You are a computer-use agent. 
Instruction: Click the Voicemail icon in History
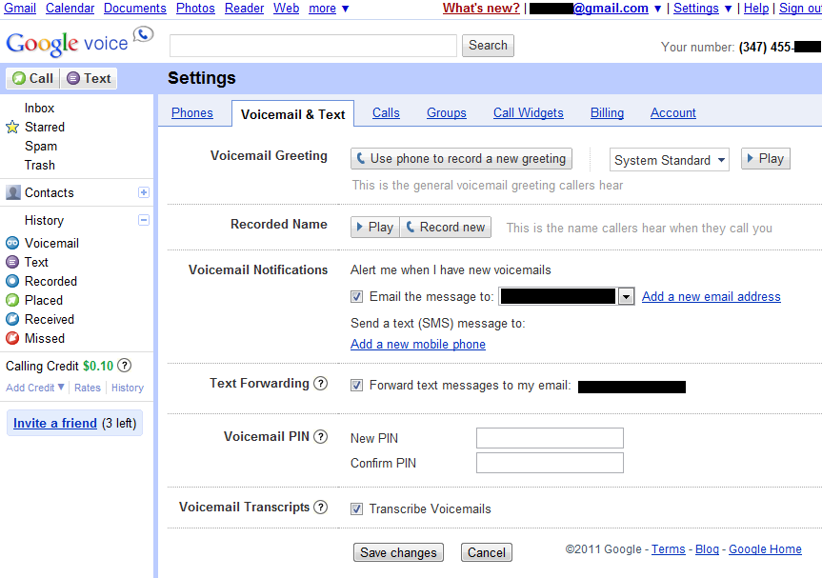[x=12, y=243]
